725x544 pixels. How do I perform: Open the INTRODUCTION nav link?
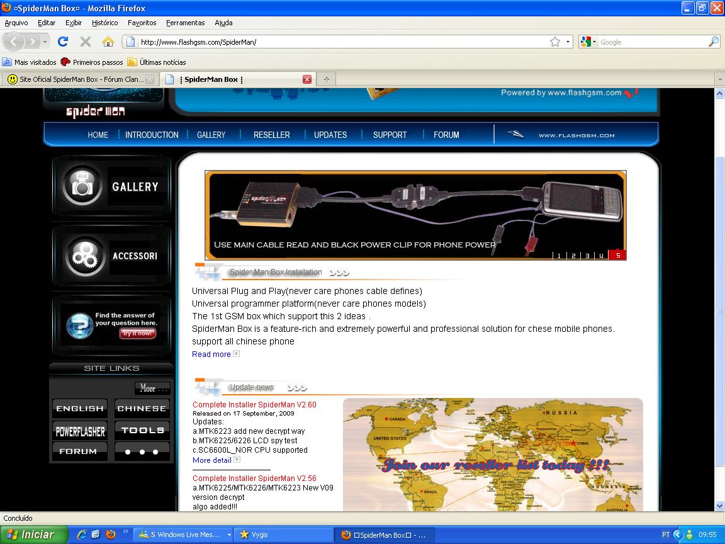[152, 135]
